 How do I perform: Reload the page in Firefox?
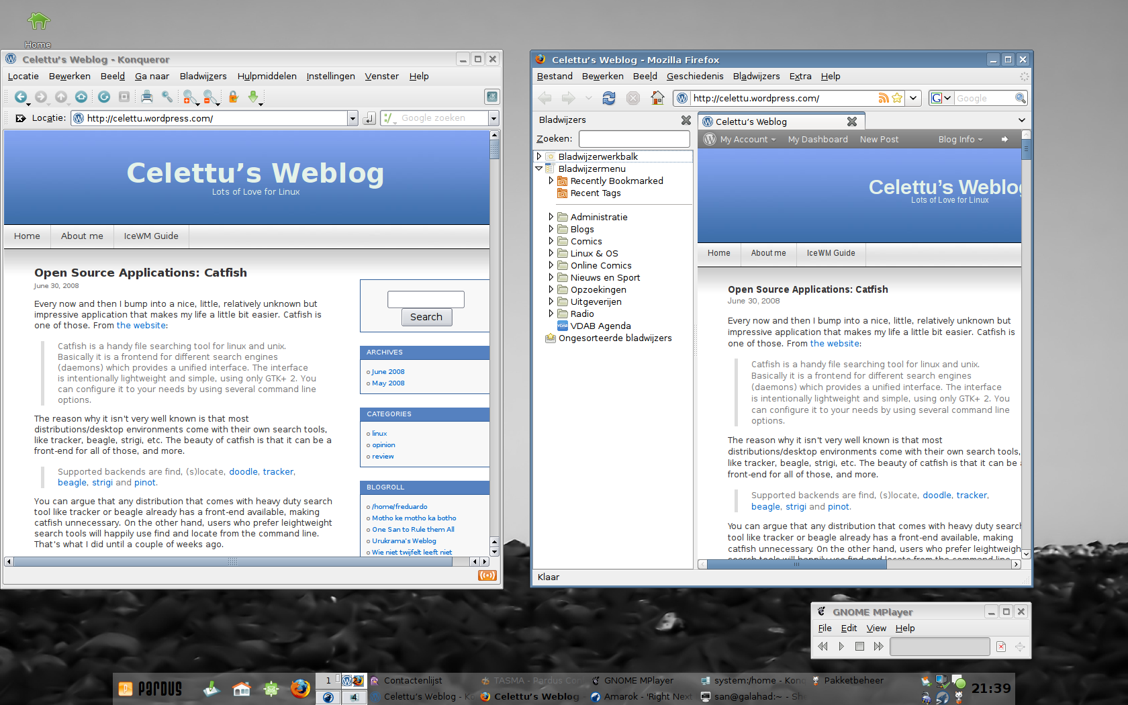tap(609, 98)
